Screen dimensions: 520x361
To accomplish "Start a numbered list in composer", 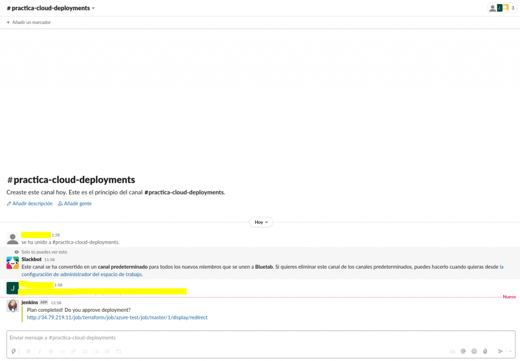I will [x=85, y=351].
